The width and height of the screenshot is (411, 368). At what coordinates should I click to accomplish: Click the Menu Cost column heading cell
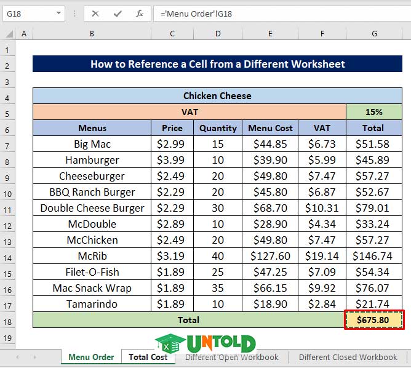tap(270, 128)
